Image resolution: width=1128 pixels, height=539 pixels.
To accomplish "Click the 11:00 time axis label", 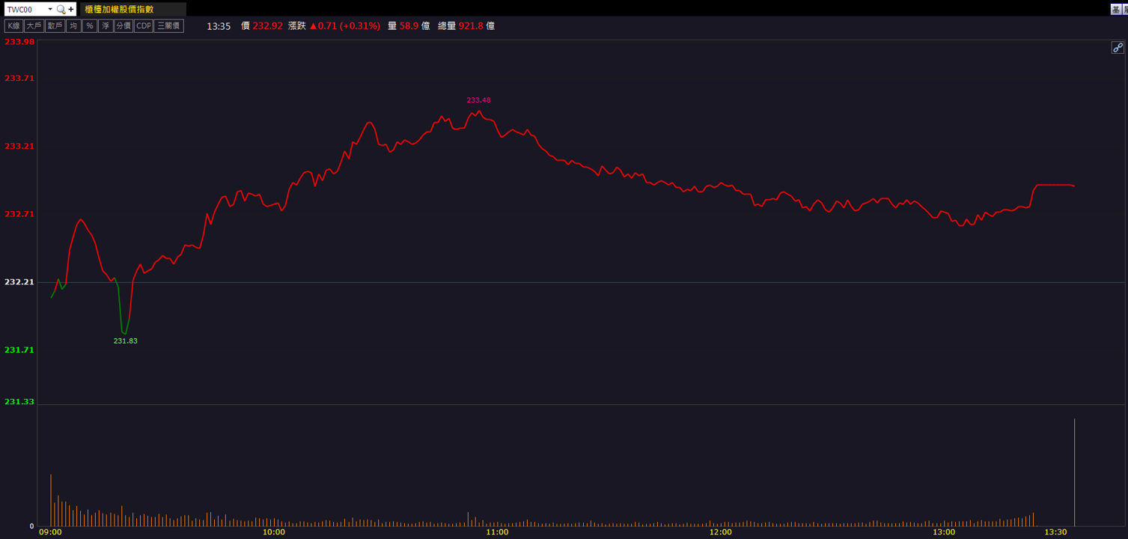I will pos(497,532).
